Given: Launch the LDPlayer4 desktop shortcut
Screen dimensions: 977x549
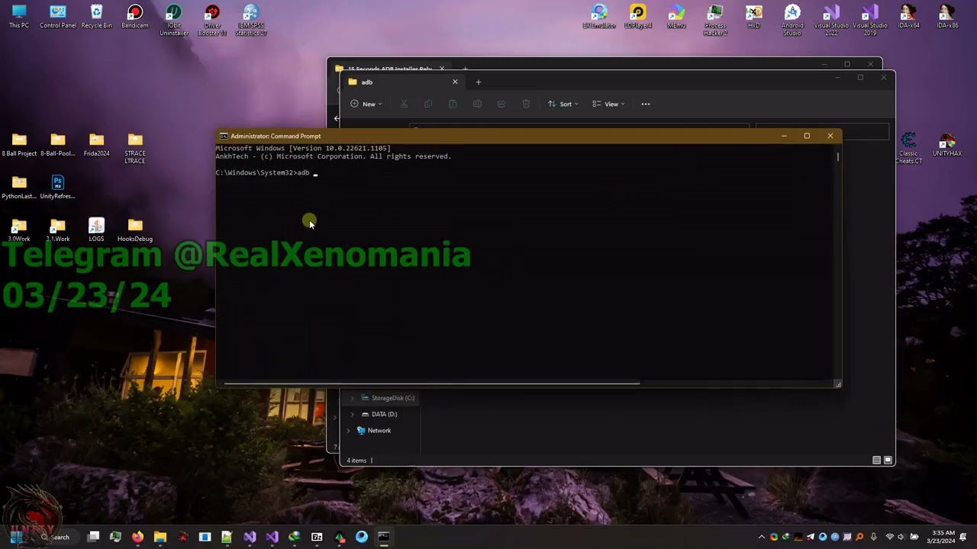Looking at the screenshot, I should coord(638,17).
